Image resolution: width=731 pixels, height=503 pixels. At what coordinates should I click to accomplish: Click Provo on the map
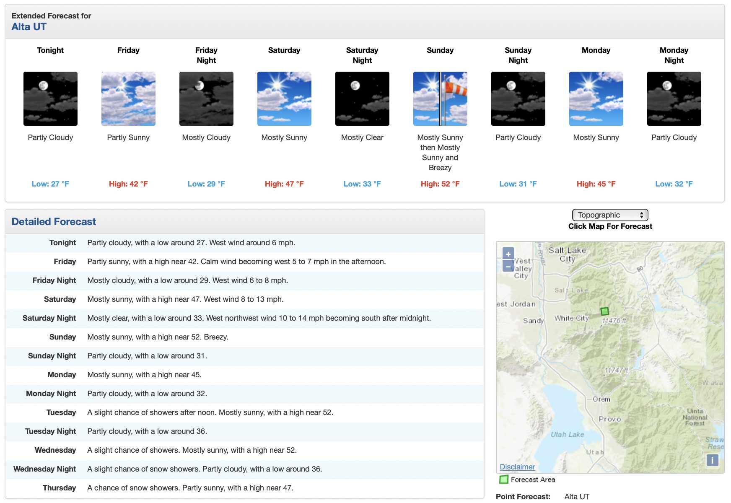610,419
